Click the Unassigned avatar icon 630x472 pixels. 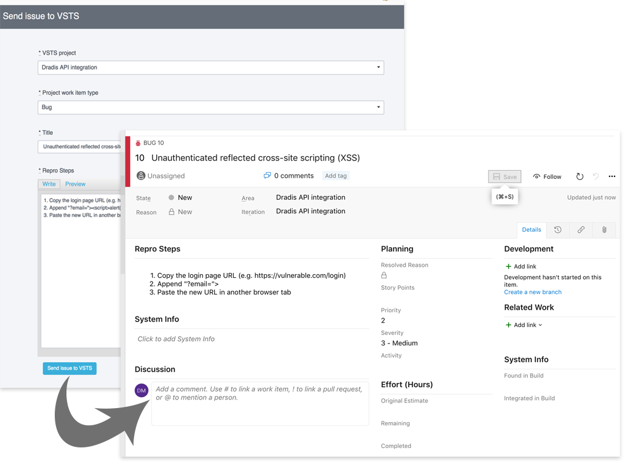tap(141, 176)
